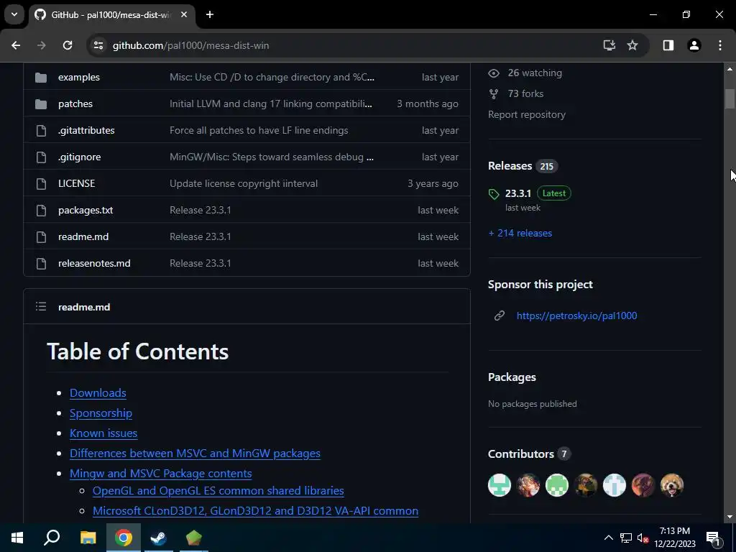Click file icon beside packages.txt
736x552 pixels.
(41, 211)
